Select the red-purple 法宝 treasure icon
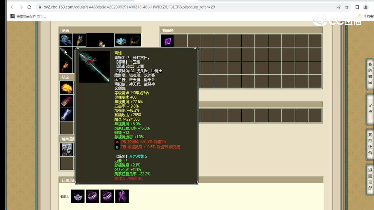The image size is (374, 210). (x=67, y=101)
